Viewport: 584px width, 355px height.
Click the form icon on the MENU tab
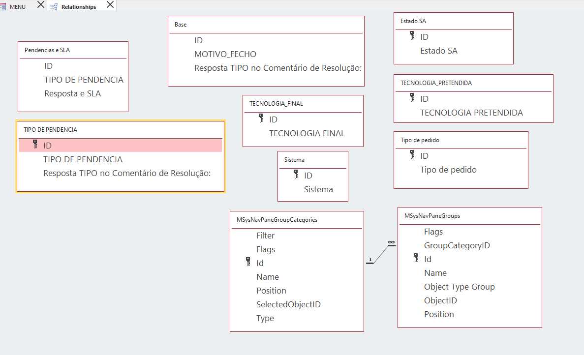[2, 7]
